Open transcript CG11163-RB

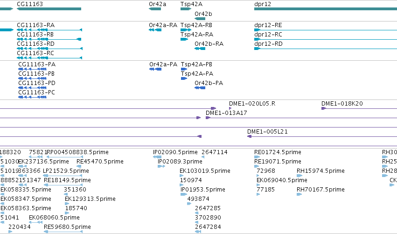click(x=35, y=35)
